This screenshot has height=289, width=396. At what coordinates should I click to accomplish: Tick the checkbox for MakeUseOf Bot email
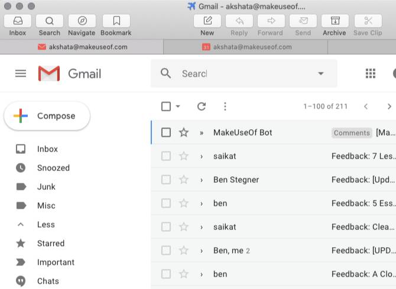pyautogui.click(x=166, y=133)
